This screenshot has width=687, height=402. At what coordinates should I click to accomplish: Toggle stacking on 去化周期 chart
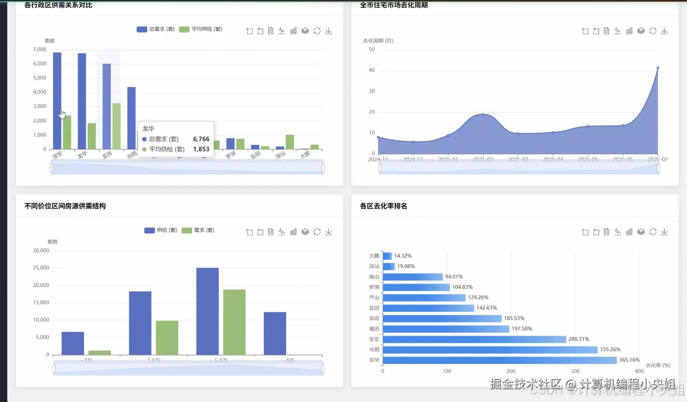641,31
